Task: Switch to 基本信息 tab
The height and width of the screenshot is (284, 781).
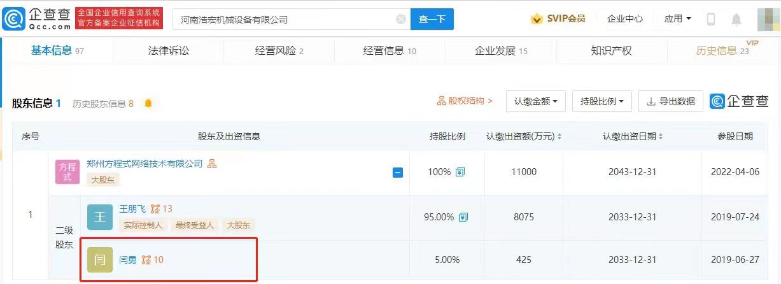Action: click(57, 51)
